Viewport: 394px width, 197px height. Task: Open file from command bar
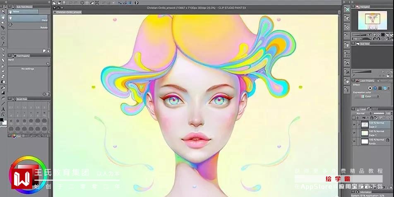59,3
